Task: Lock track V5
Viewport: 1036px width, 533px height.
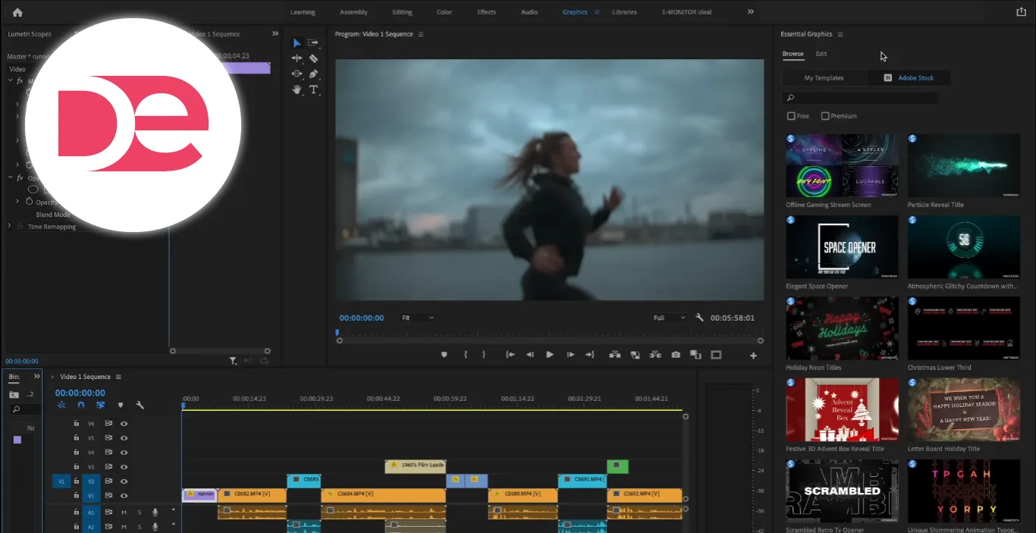Action: click(76, 438)
